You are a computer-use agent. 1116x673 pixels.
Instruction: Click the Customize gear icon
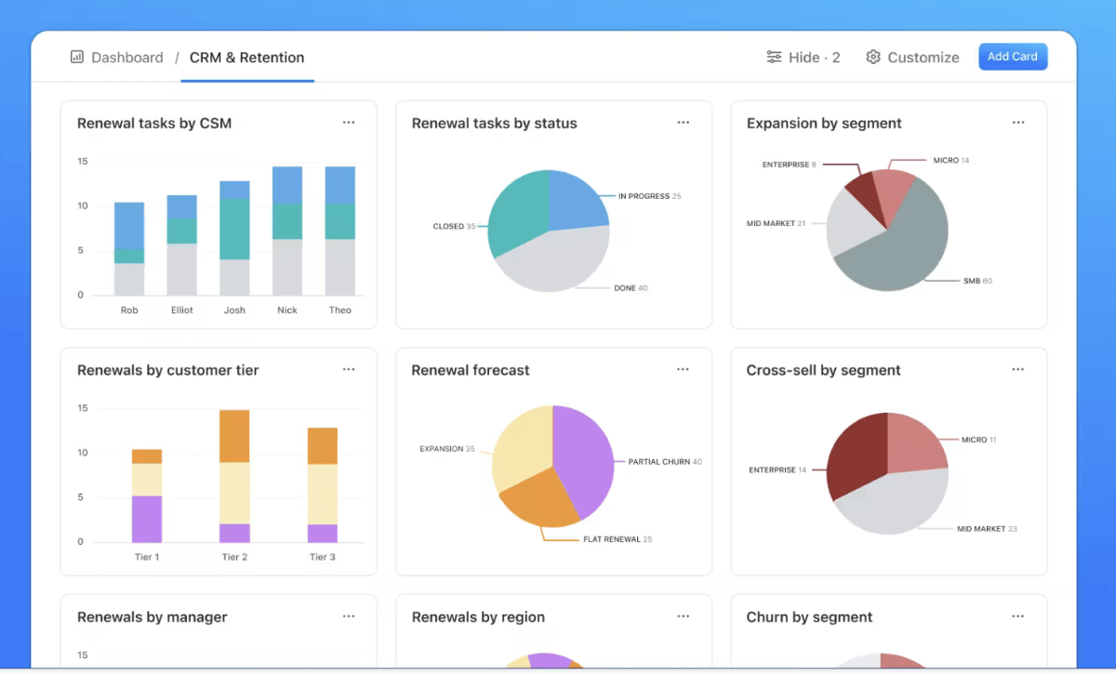coord(872,57)
